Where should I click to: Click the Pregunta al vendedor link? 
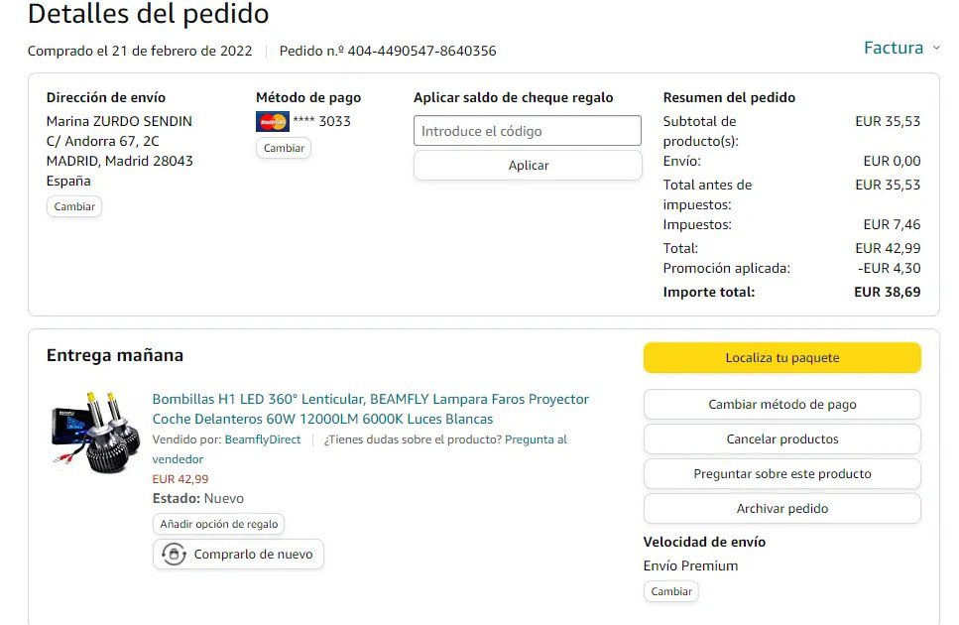[x=536, y=439]
